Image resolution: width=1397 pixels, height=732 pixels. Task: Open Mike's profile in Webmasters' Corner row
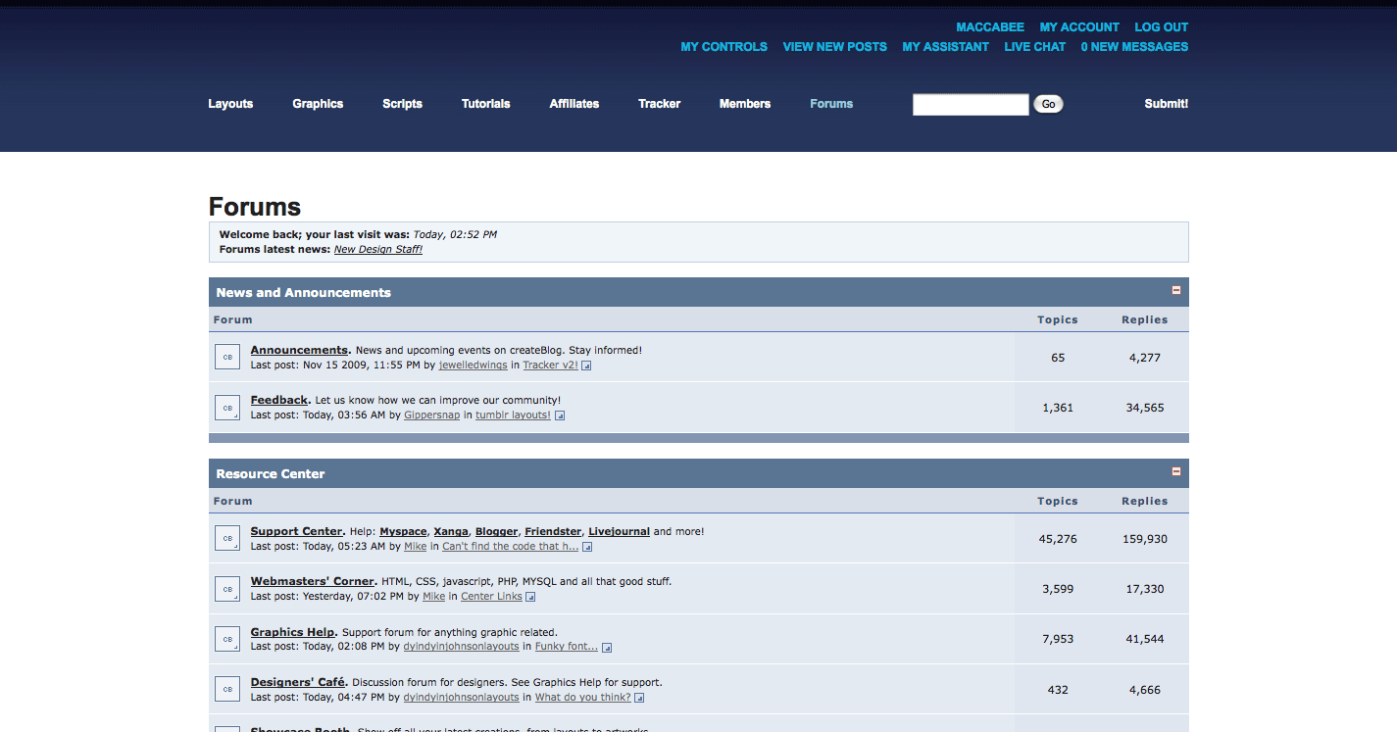pos(434,597)
